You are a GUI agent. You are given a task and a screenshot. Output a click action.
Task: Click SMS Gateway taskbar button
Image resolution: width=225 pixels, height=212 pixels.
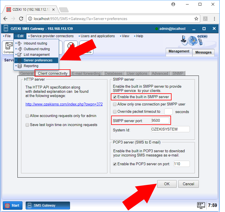click(48, 206)
